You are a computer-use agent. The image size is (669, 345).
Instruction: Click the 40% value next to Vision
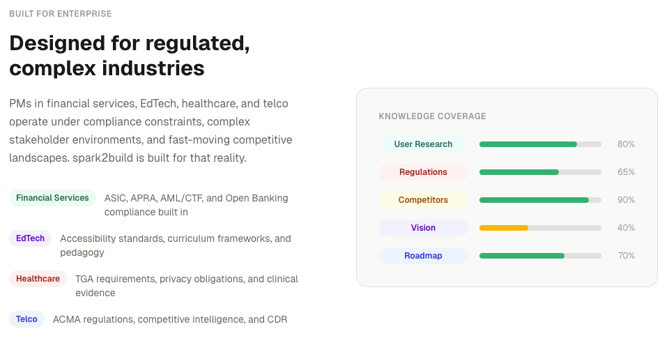point(626,228)
